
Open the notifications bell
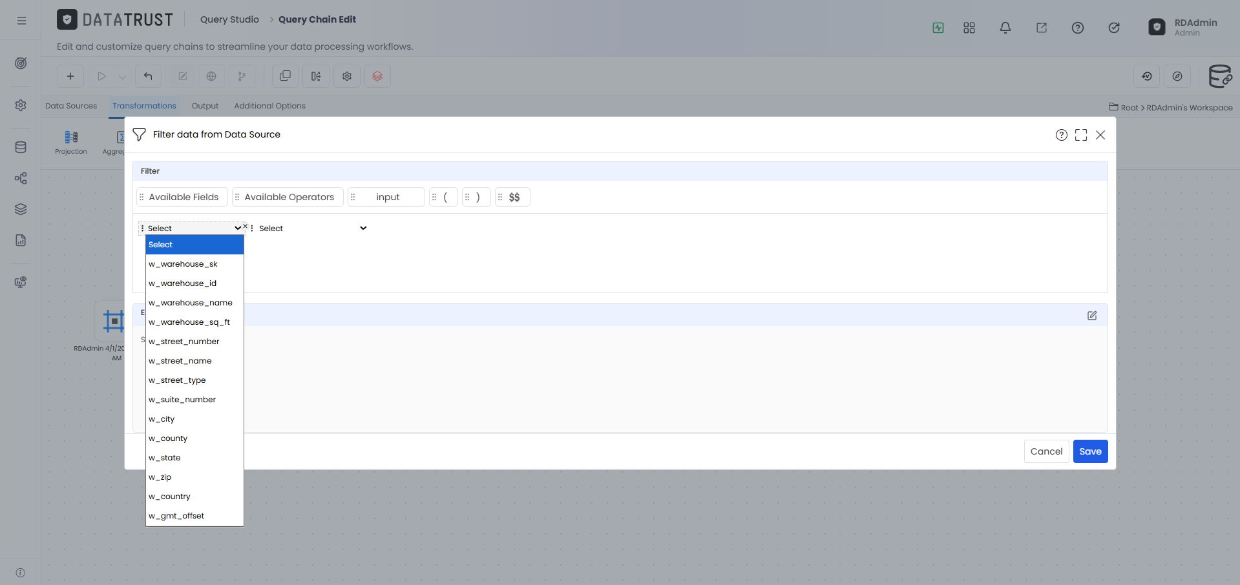(x=1005, y=28)
